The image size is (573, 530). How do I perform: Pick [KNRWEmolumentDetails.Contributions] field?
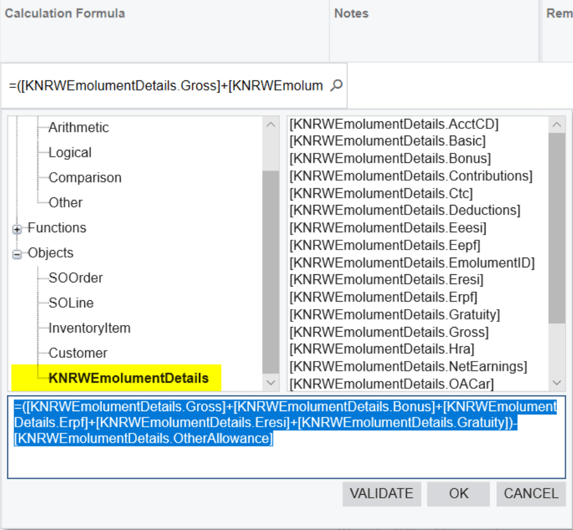tap(411, 176)
